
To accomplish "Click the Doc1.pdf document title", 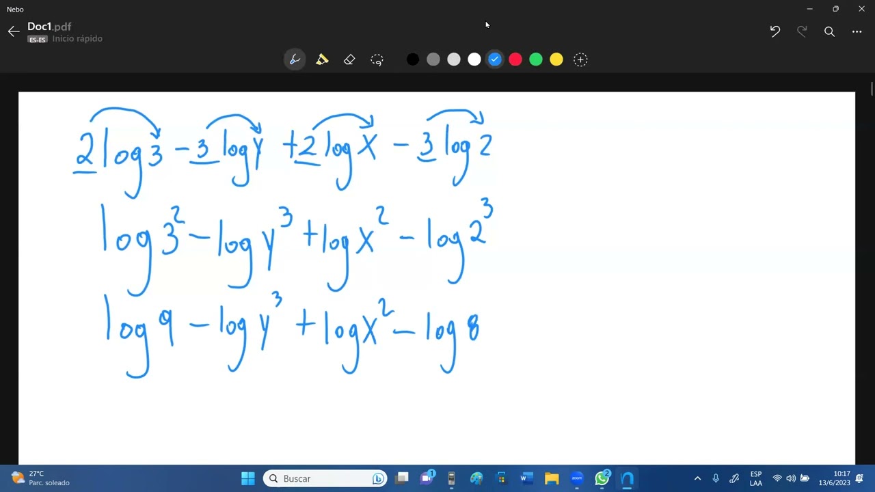I will (49, 27).
